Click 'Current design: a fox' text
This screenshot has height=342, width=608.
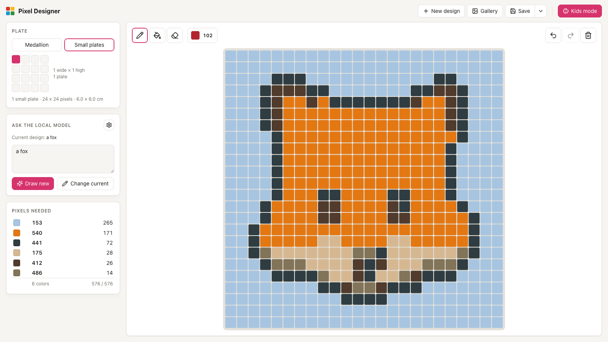point(34,138)
